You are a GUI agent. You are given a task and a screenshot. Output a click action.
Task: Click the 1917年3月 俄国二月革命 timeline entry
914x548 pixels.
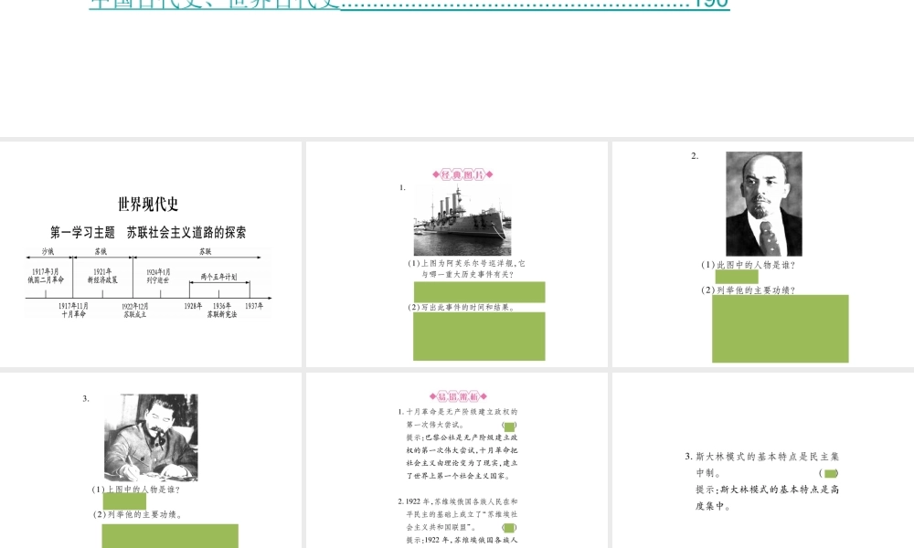[46, 276]
